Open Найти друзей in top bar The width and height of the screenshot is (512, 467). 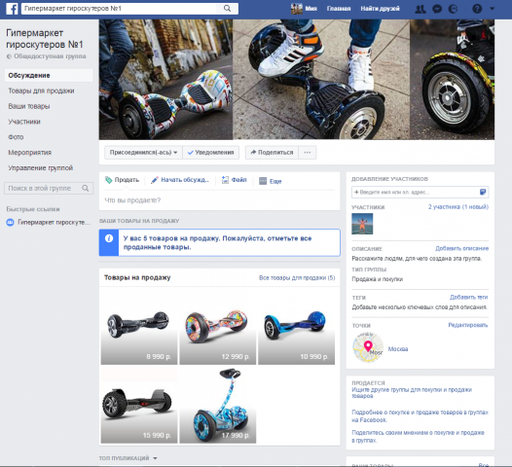click(380, 9)
